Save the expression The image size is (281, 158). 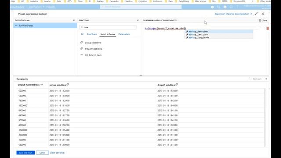(263, 20)
